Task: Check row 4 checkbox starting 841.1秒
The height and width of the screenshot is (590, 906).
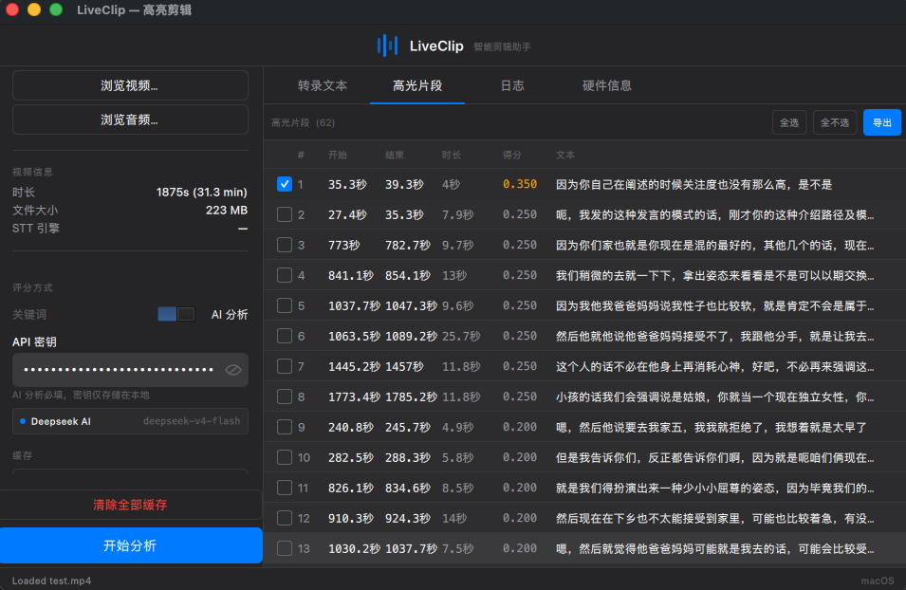Action: (x=285, y=275)
